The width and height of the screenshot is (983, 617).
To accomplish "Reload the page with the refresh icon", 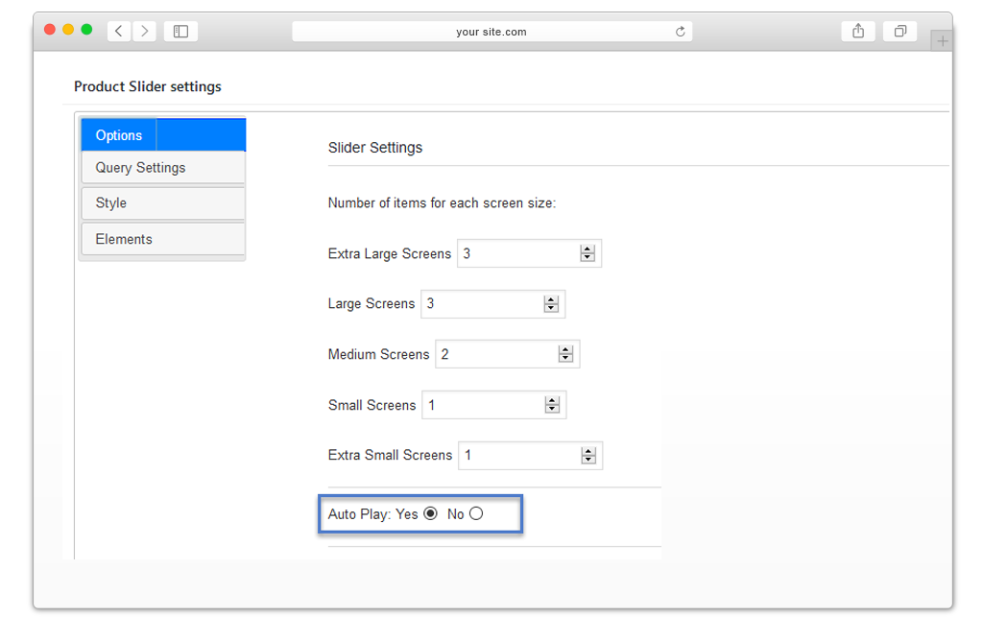I will tap(681, 32).
